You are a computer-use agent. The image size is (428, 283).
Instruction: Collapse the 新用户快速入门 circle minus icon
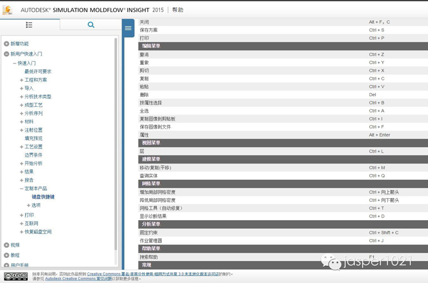(x=6, y=54)
